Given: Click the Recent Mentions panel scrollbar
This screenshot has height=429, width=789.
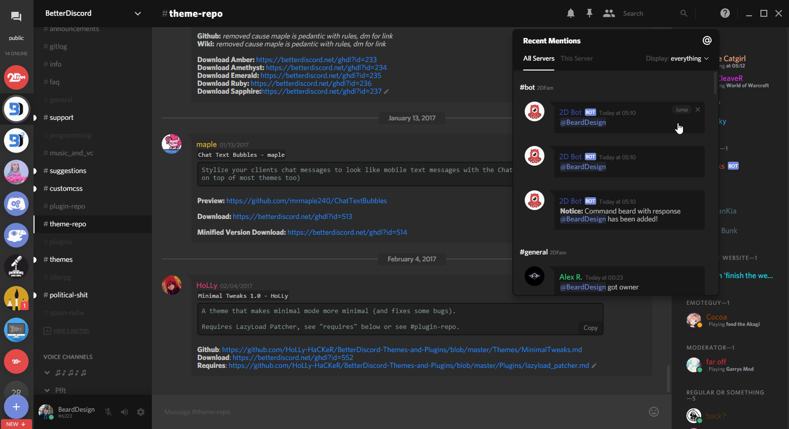Looking at the screenshot, I should (x=716, y=83).
